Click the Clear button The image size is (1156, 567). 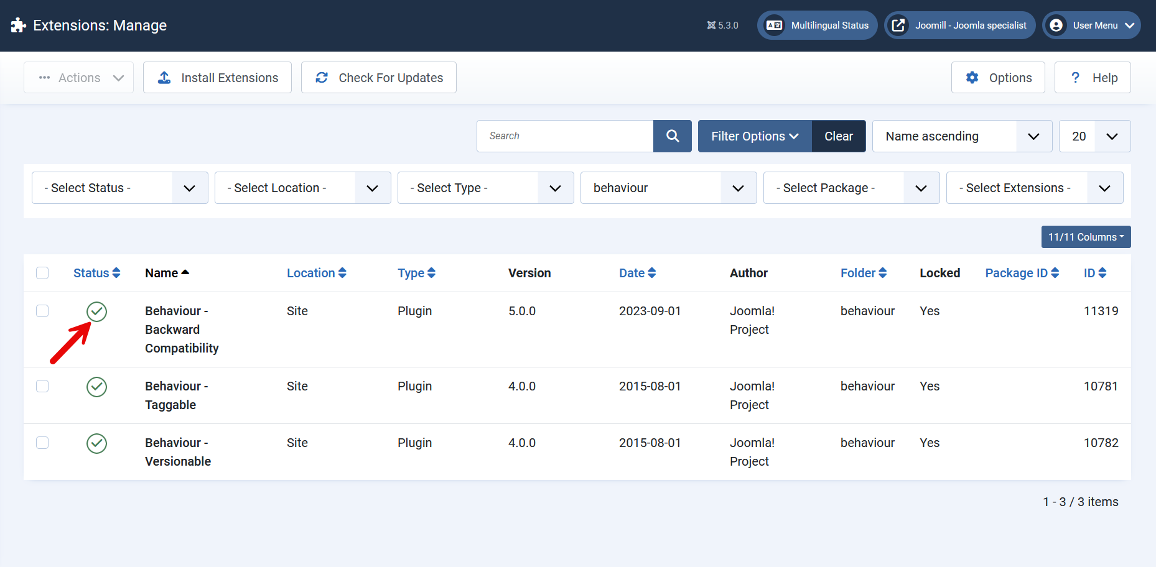(838, 136)
